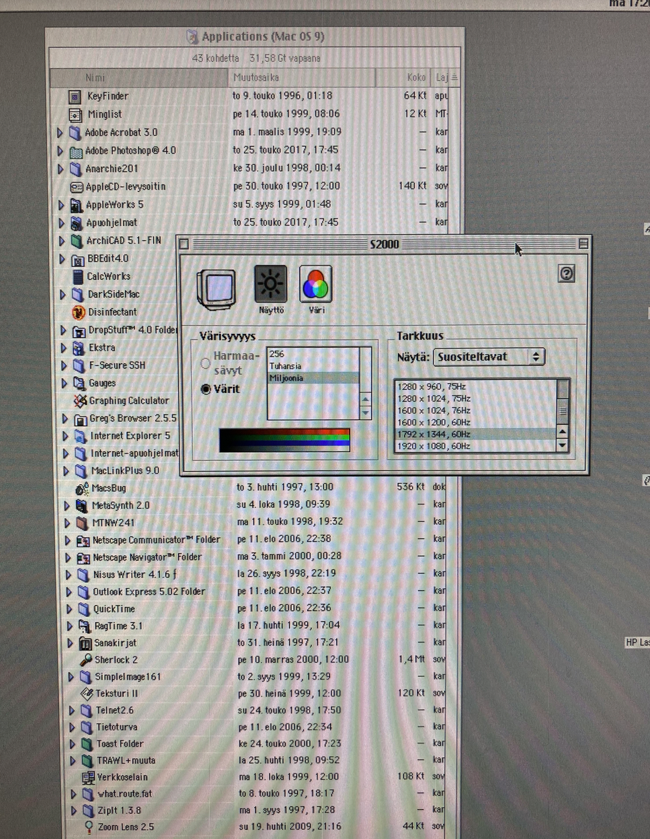Choose resolution 1600 x 1024, 76Hz
Screen dimensions: 650x839
pos(476,410)
